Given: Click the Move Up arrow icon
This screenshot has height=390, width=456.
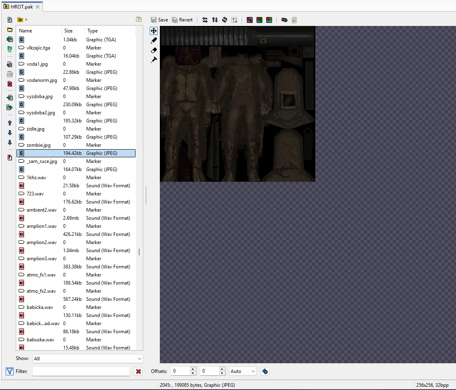Looking at the screenshot, I should click(10, 123).
